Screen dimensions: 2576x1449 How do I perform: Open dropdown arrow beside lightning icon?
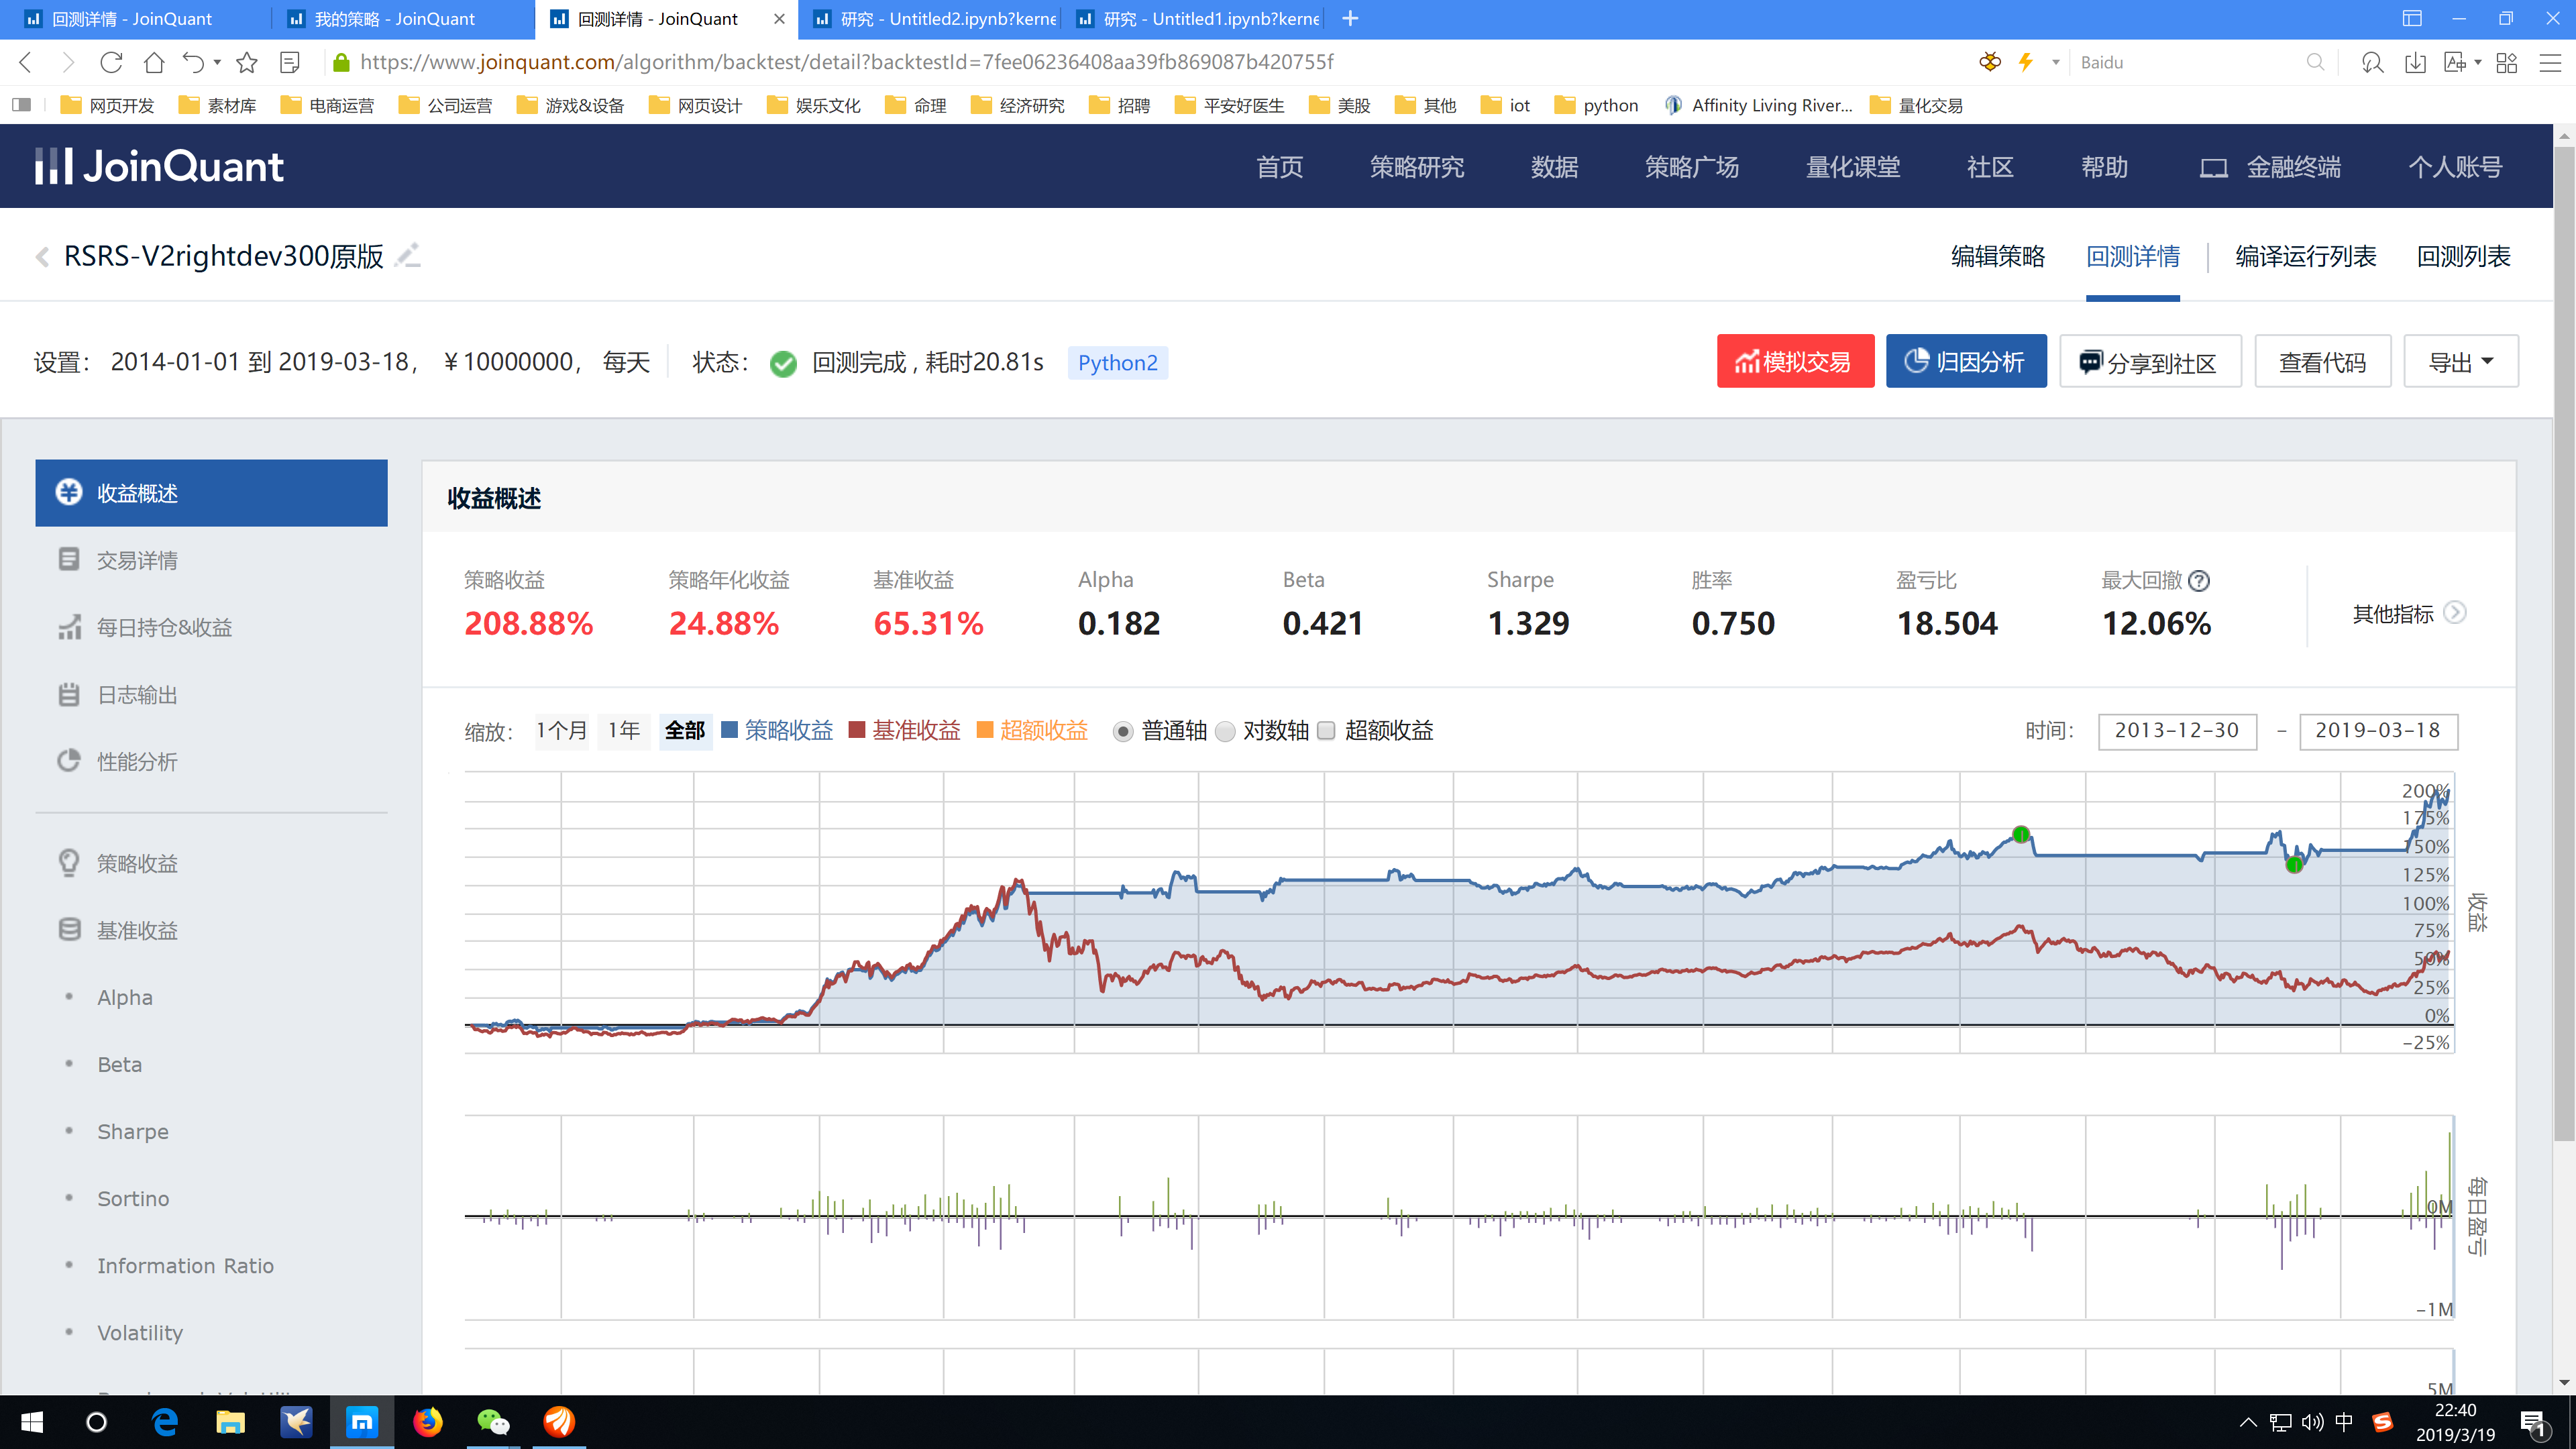click(x=2056, y=62)
